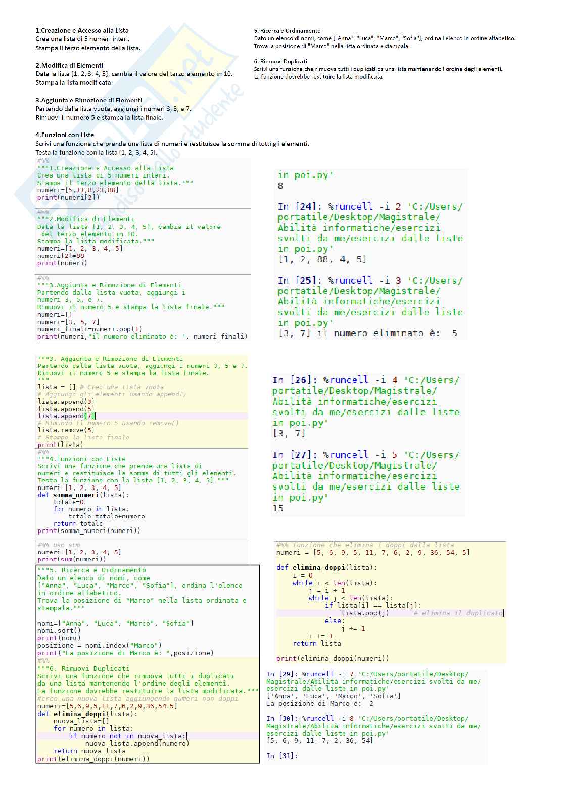Click the console prompt 'In [30]:'
Image resolution: width=564 pixels, height=798 pixels.
[x=282, y=718]
